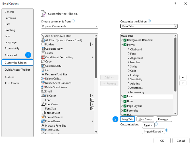Image resolution: width=191 pixels, height=145 pixels.
Task: Click the info icon next to Reset
Action: pos(156,124)
